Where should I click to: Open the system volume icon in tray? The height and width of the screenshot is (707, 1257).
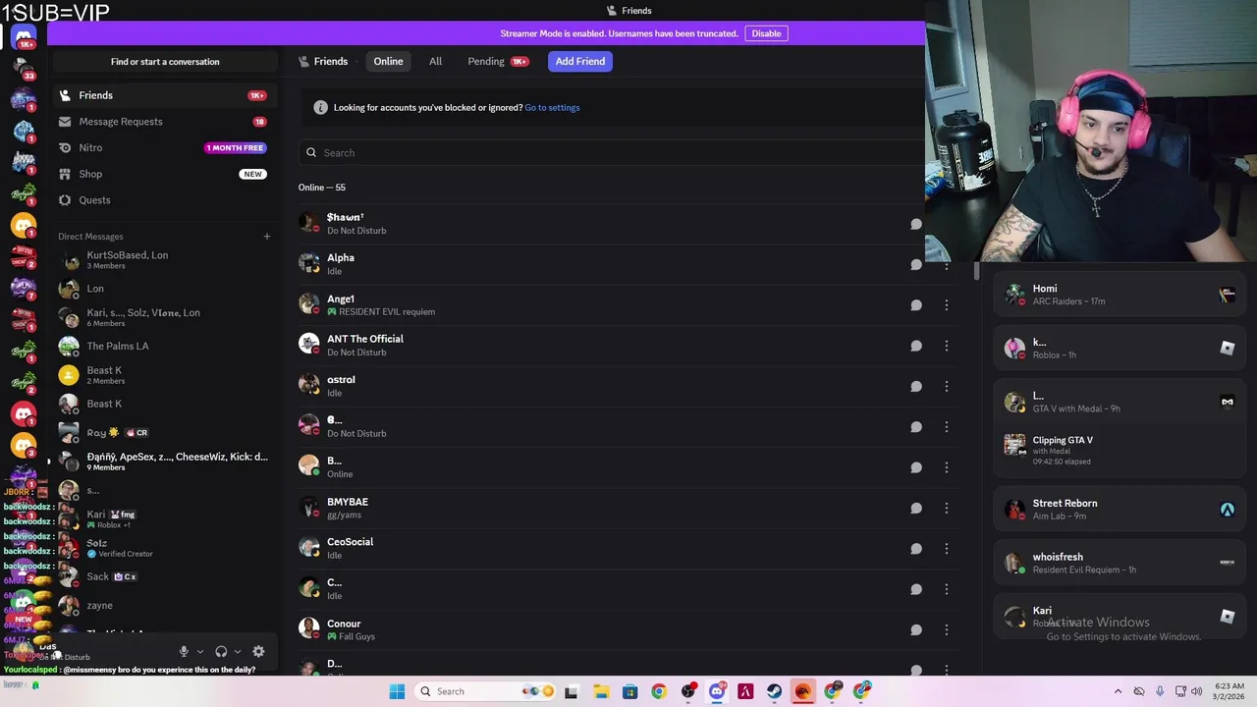click(1196, 691)
